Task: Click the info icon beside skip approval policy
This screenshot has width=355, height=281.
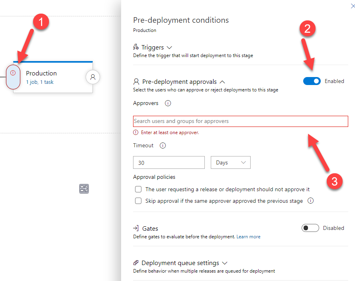Action: point(310,201)
